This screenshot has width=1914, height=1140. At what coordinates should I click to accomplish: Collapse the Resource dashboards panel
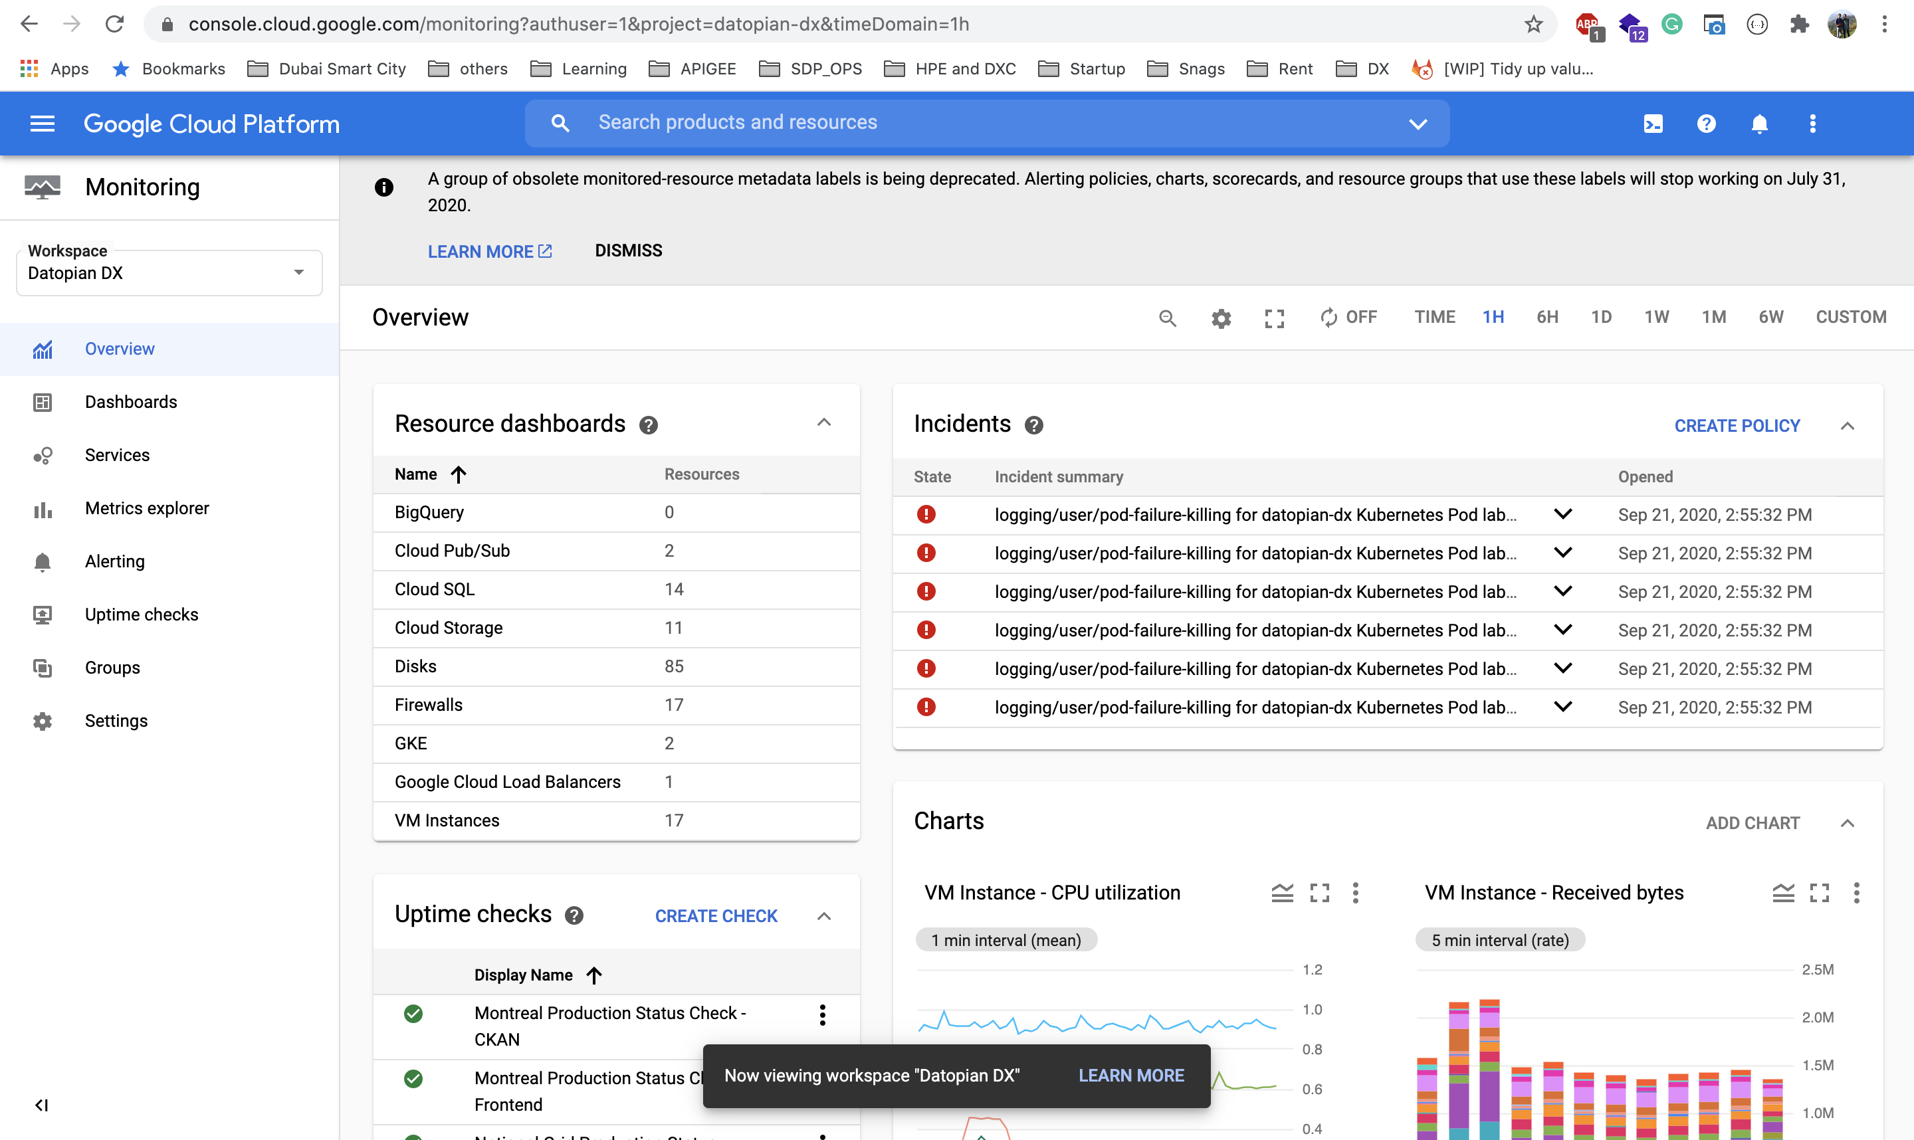[x=823, y=423]
